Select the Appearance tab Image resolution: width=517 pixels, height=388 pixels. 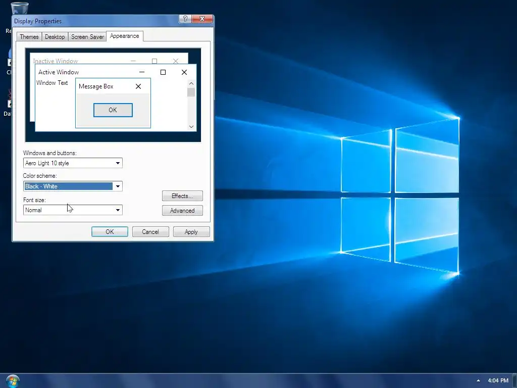124,36
